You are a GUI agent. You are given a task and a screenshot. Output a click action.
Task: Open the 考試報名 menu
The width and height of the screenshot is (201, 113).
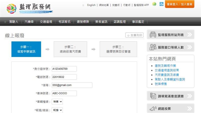(64, 22)
